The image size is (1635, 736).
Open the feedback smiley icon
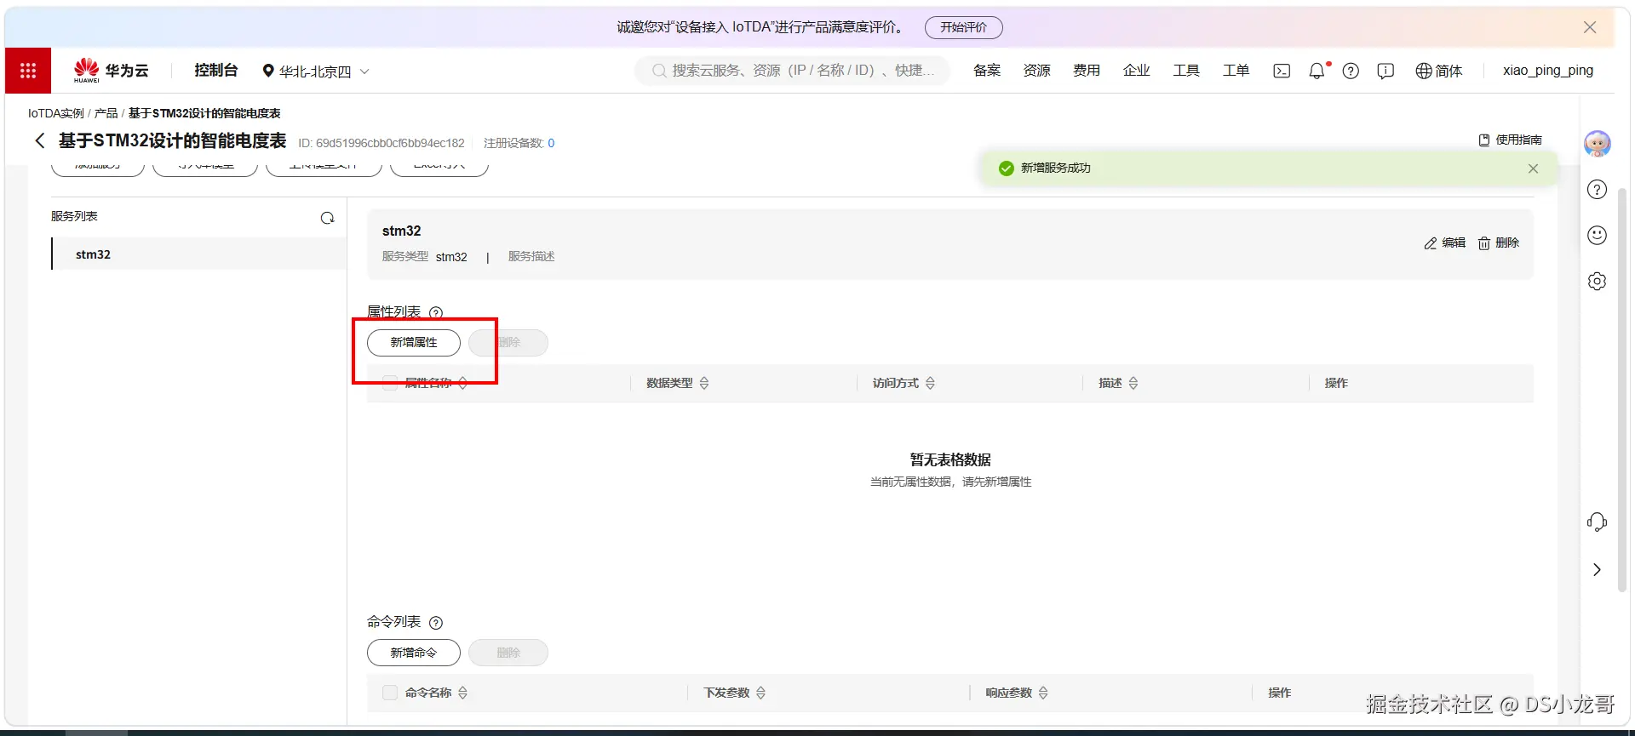click(1597, 235)
